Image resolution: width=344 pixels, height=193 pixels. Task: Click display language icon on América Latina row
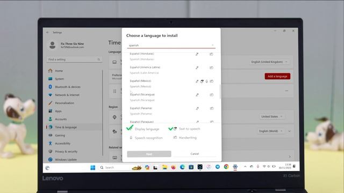coord(197,68)
